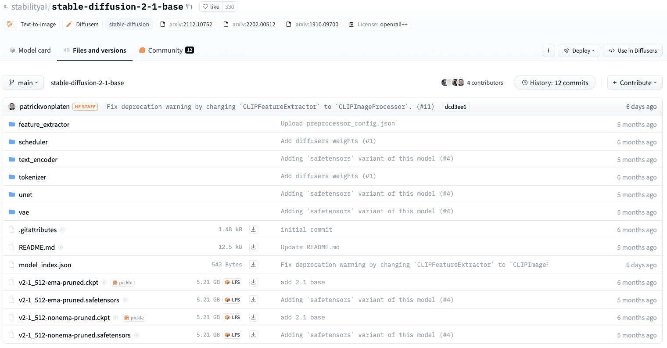The height and width of the screenshot is (348, 667).
Task: Open the main branch selector dropdown
Action: tap(23, 83)
